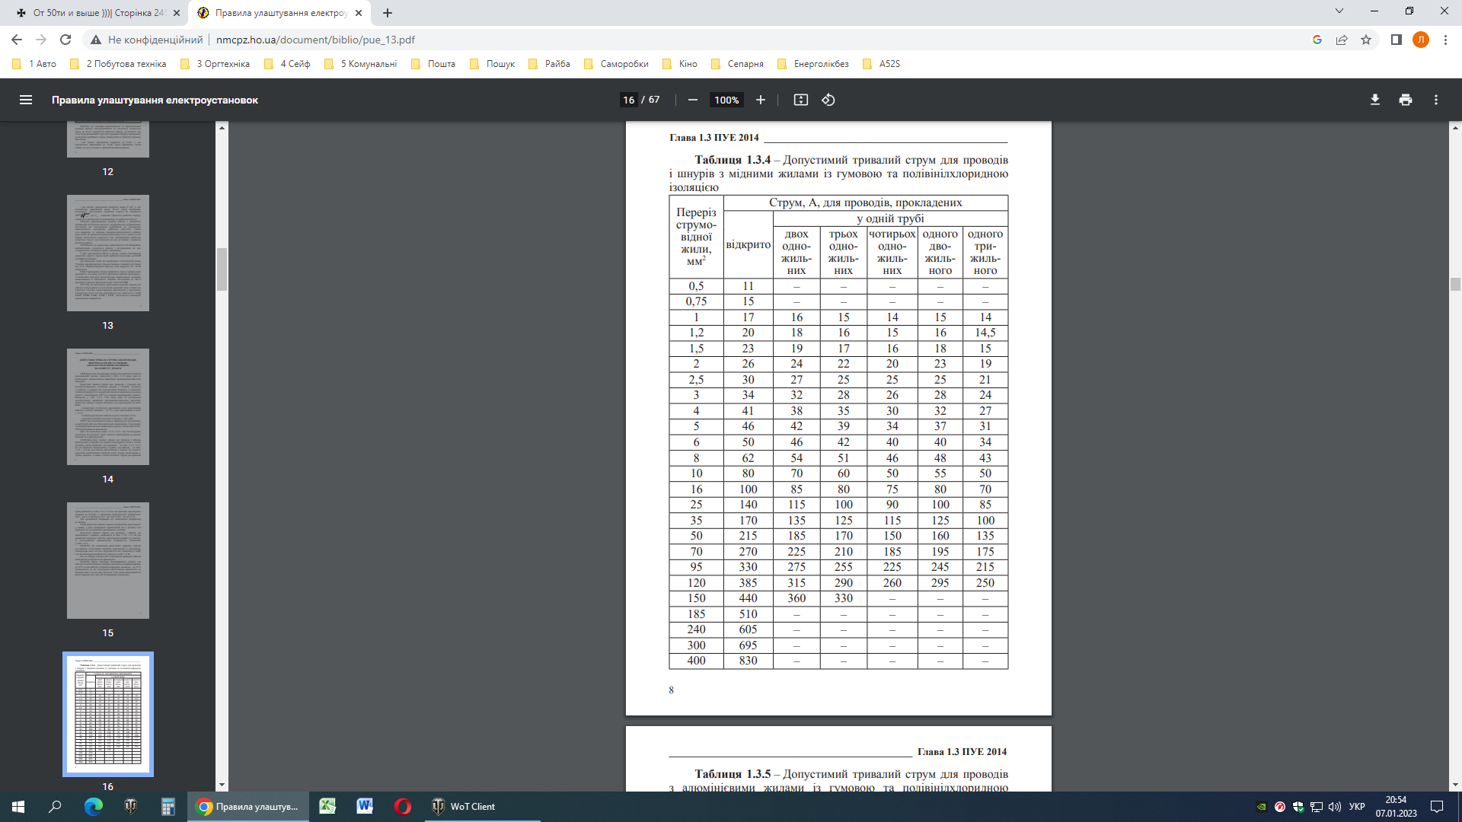Open the tab search dropdown chevron
The image size is (1462, 822).
point(1339,11)
